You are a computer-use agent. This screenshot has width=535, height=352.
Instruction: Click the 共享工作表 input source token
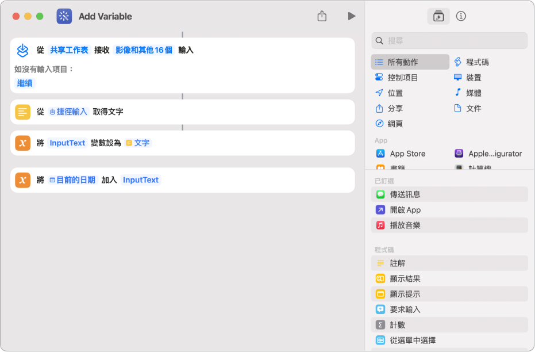(x=69, y=50)
